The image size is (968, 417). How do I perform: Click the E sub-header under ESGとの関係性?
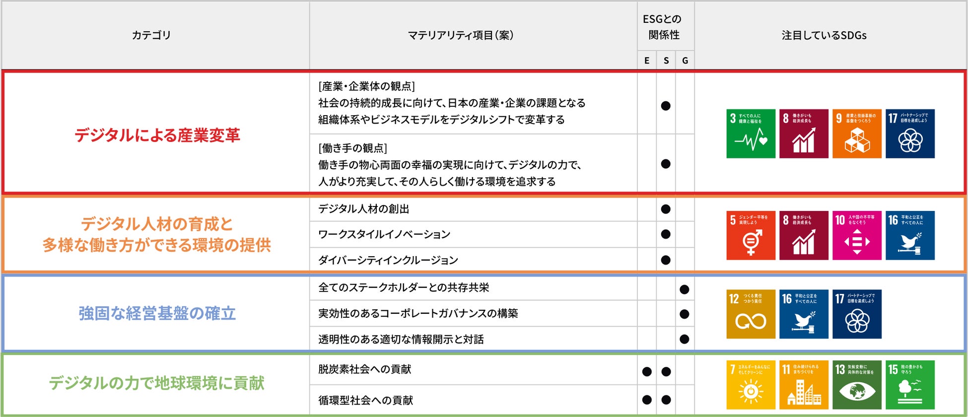pyautogui.click(x=647, y=61)
